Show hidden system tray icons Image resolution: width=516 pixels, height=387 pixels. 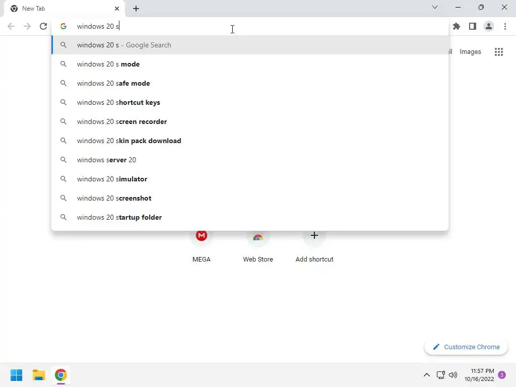pyautogui.click(x=426, y=375)
